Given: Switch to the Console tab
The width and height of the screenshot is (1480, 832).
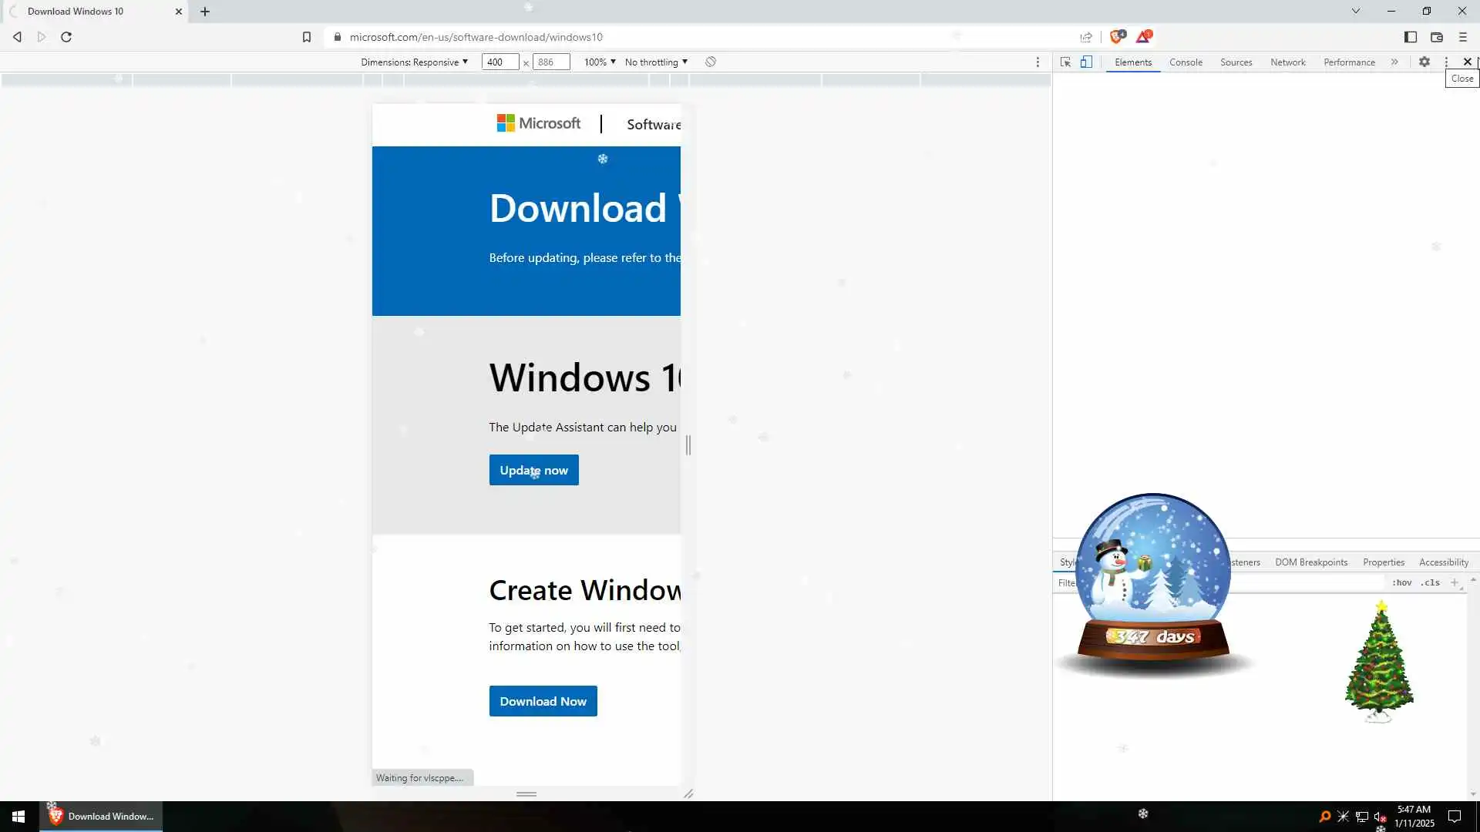Looking at the screenshot, I should pyautogui.click(x=1185, y=62).
